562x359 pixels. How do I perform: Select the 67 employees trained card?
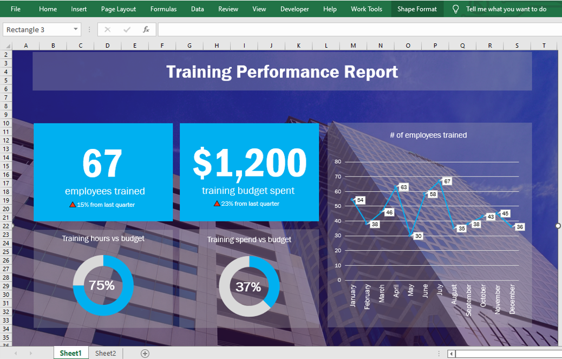[x=103, y=172]
